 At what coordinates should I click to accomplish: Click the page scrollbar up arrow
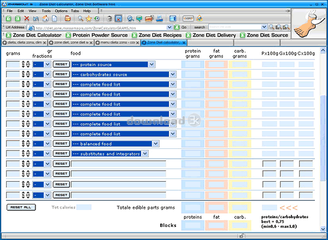pos(323,50)
